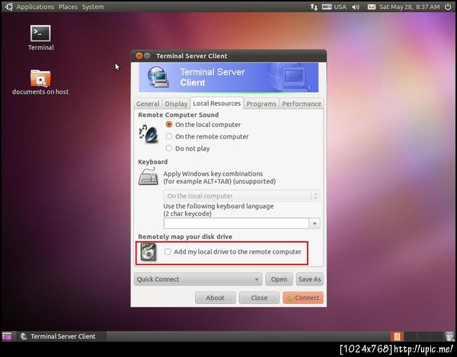
Task: Switch to the General tab
Action: point(148,104)
